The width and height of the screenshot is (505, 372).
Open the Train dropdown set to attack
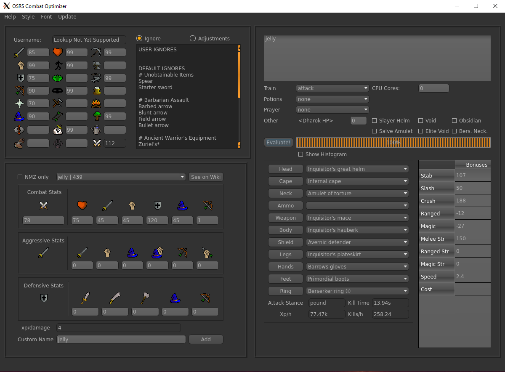coord(332,88)
